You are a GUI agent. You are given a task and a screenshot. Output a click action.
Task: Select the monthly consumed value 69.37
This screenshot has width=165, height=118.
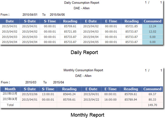pyautogui.click(x=152, y=94)
